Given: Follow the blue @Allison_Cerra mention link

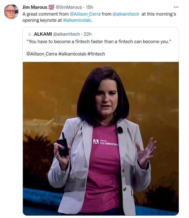Looking at the screenshot, I should click(x=85, y=14).
